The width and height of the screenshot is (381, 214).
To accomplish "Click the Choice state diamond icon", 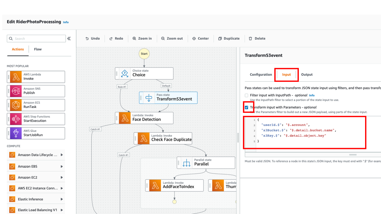I will tap(125, 74).
